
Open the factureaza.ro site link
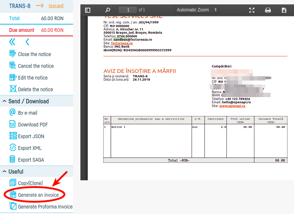pyautogui.click(x=122, y=43)
